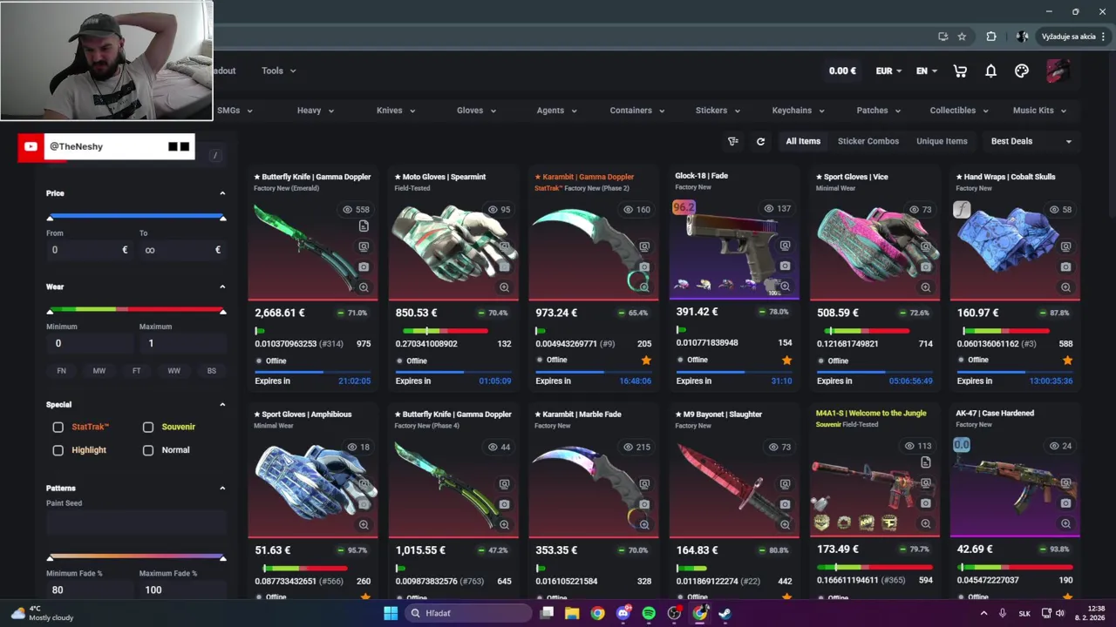Zoom into the Moto Gloves Spearmint image

pos(504,287)
